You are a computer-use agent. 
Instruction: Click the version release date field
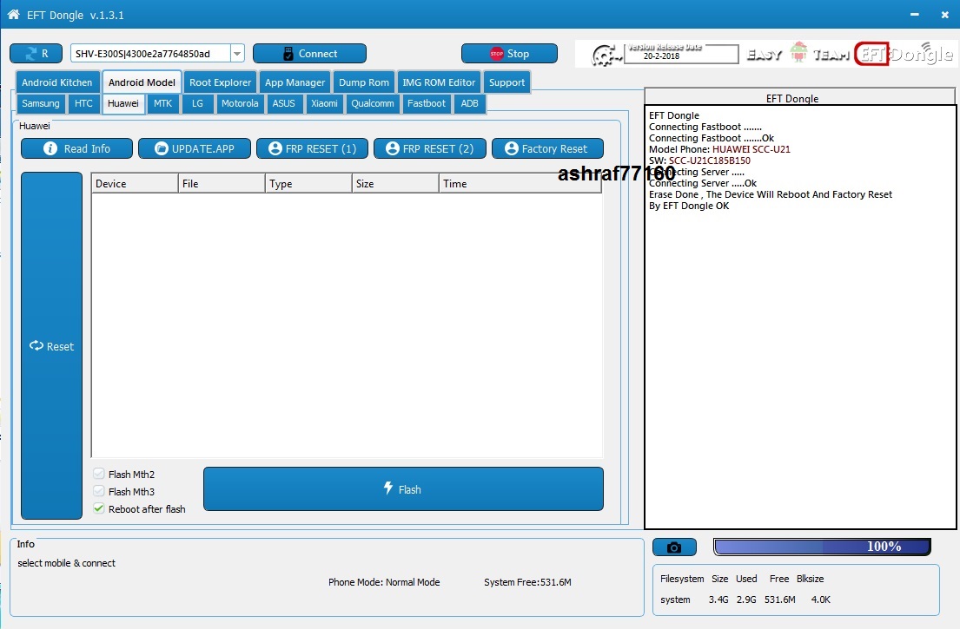tap(681, 54)
